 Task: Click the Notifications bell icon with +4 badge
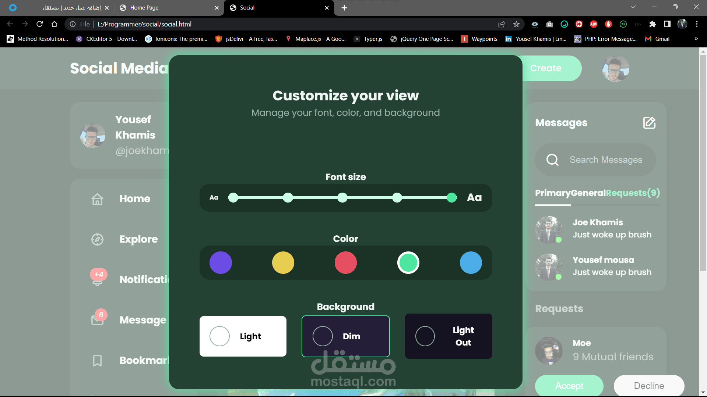pyautogui.click(x=97, y=279)
